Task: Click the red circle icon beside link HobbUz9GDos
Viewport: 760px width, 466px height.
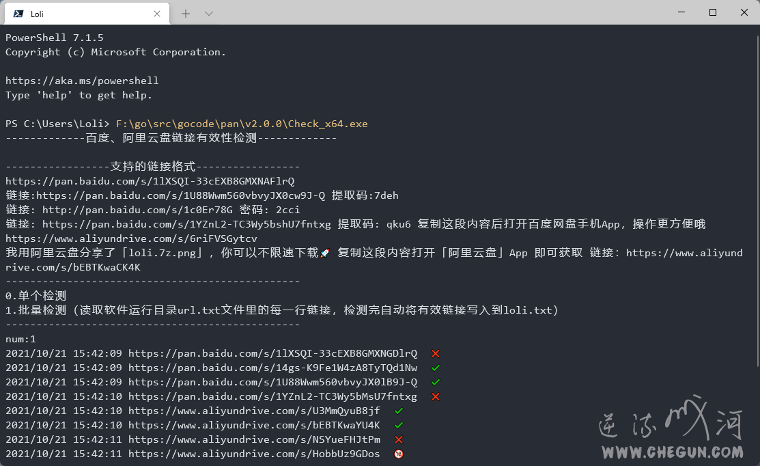Action: coord(399,454)
